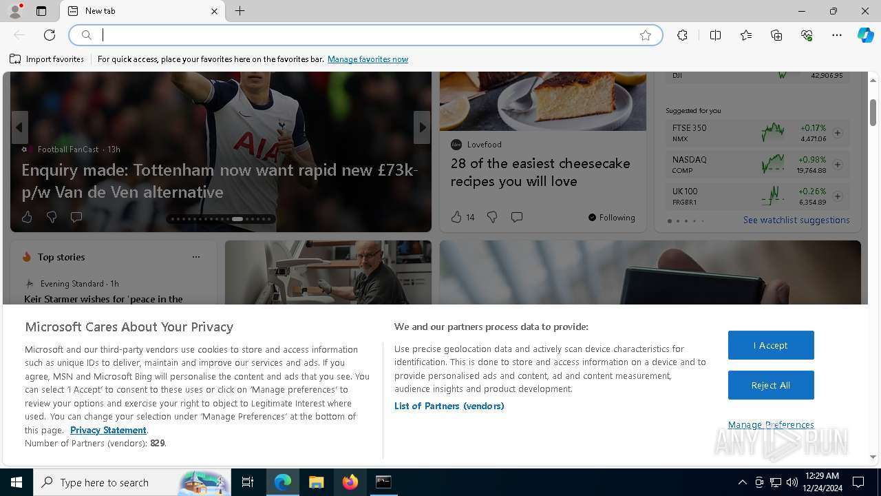
Task: Open List of Partners (vendors)
Action: [449, 406]
